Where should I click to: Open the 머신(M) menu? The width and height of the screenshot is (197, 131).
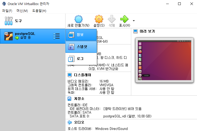click(x=22, y=11)
